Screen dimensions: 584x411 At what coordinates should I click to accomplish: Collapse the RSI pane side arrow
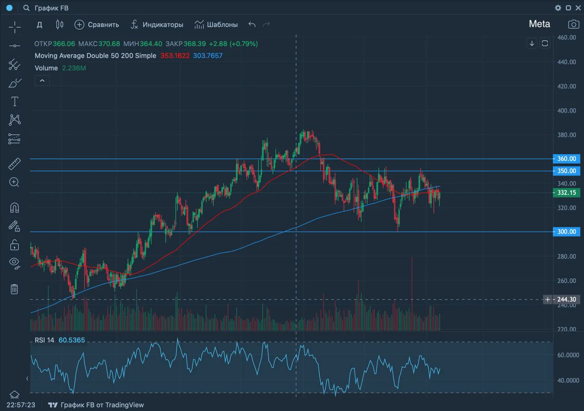point(27,379)
